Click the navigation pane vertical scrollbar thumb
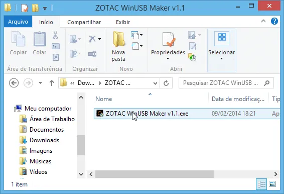284x194 pixels. click(x=81, y=145)
